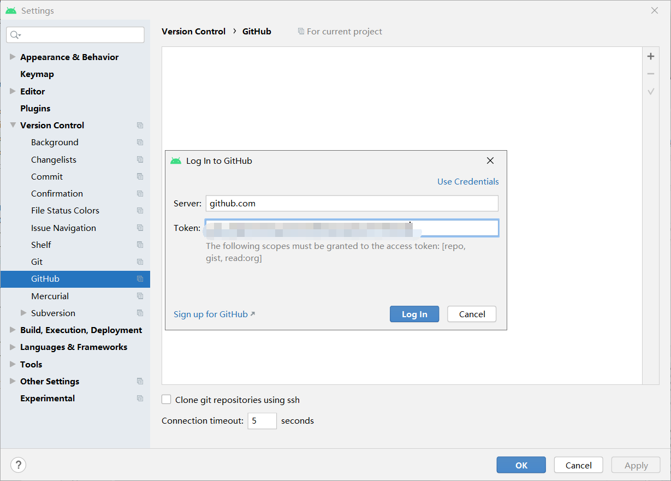Screen dimensions: 671x481
Task: Click the plus icon to add a GitHub account
Action: click(650, 56)
